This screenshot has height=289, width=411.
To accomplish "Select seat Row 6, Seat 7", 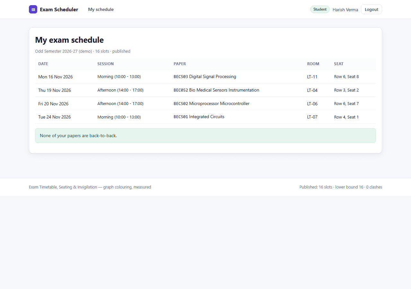I will point(346,104).
